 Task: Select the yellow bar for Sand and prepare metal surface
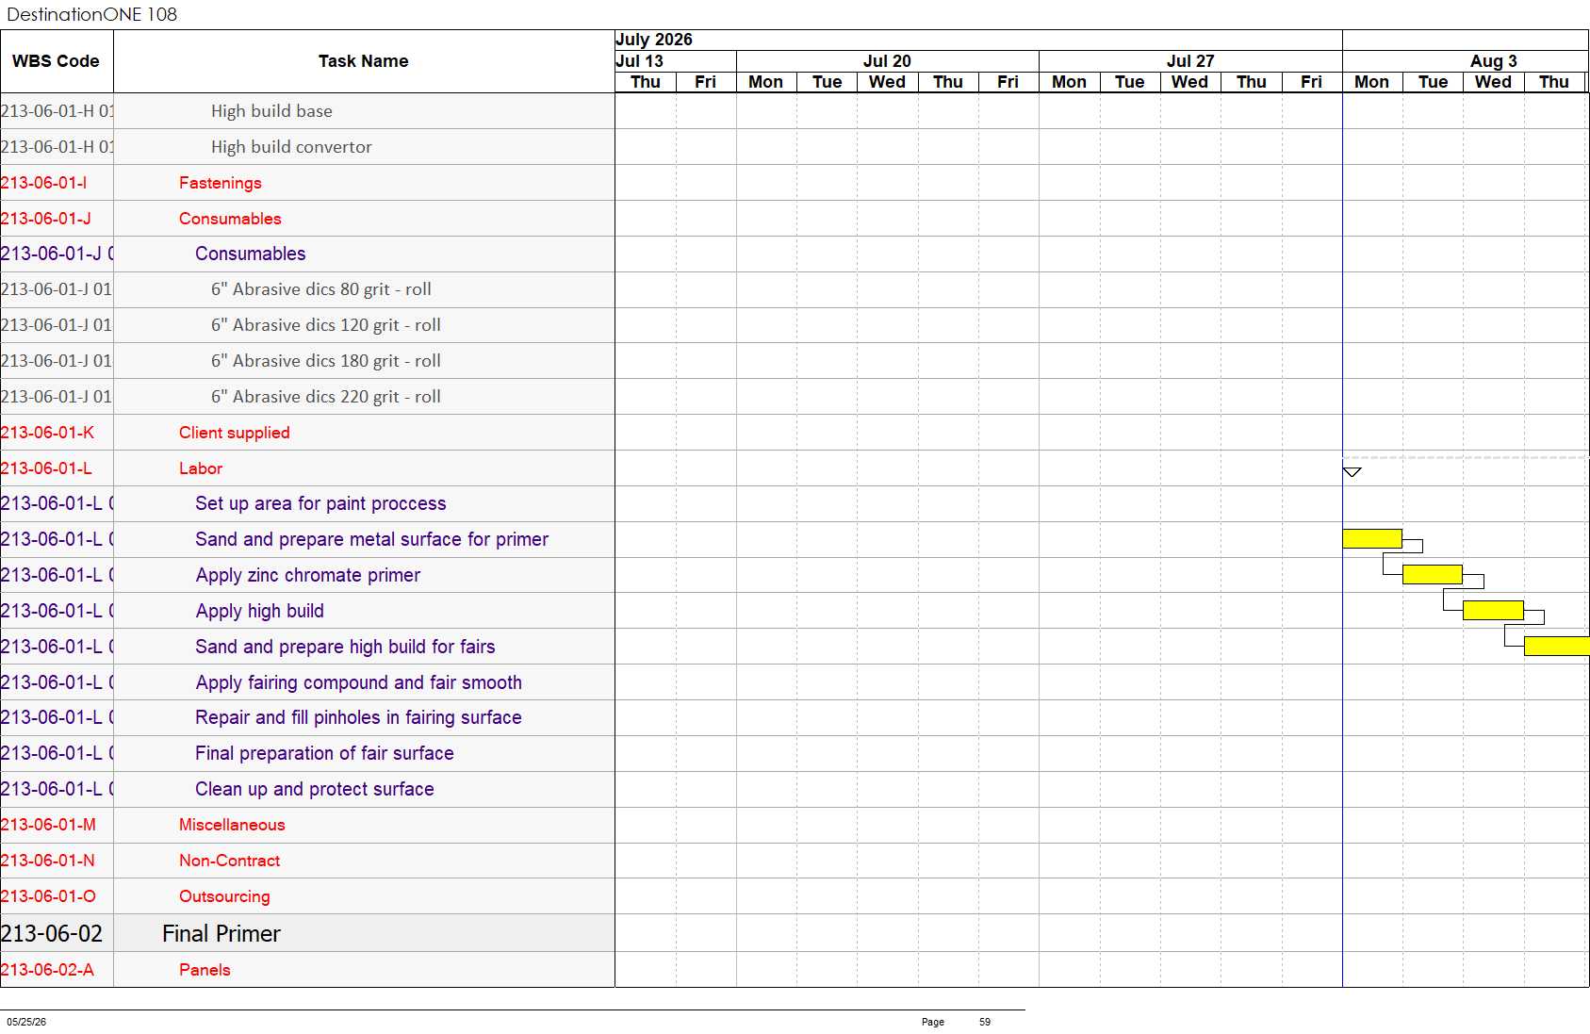(x=1372, y=538)
